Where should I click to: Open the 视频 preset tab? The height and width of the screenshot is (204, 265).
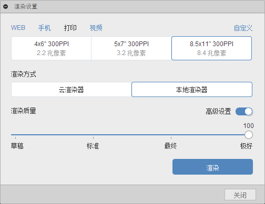click(x=96, y=28)
